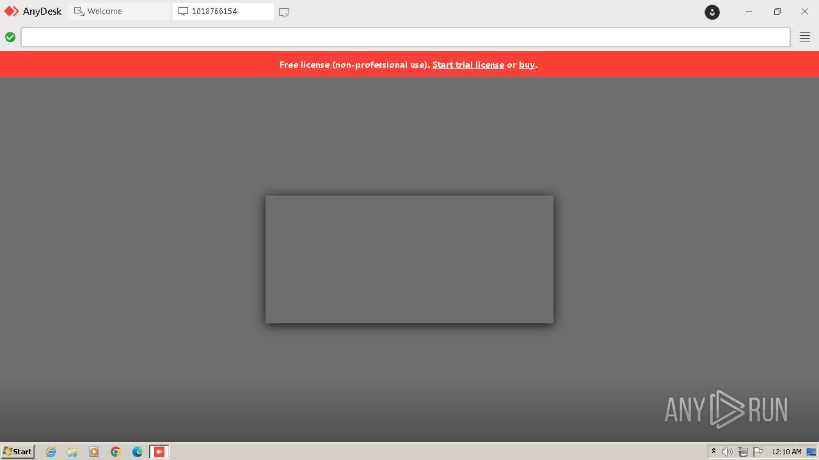
Task: Click the gray remote session placeholder box
Action: point(409,259)
